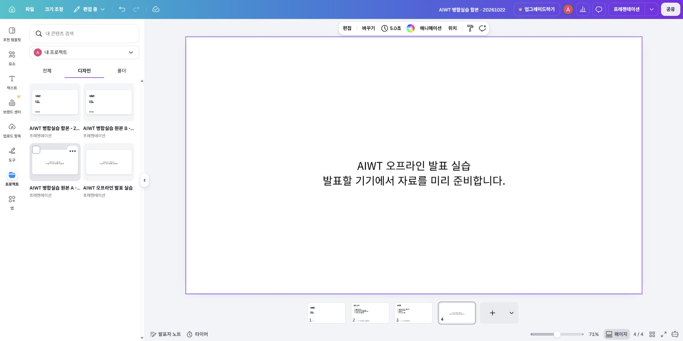This screenshot has height=341, width=683.
Task: Open the Tools drawing panel
Action: 12,155
